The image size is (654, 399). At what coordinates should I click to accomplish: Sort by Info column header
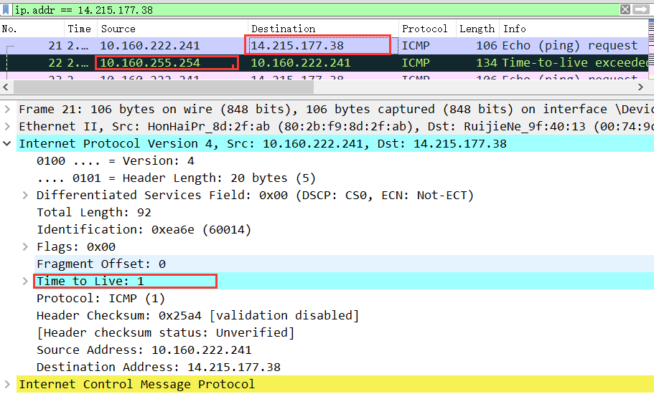[514, 29]
